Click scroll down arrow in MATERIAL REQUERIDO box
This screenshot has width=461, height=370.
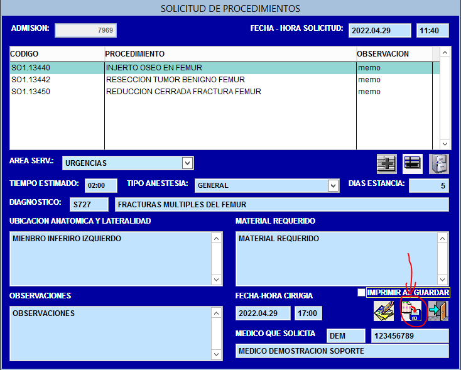443,280
